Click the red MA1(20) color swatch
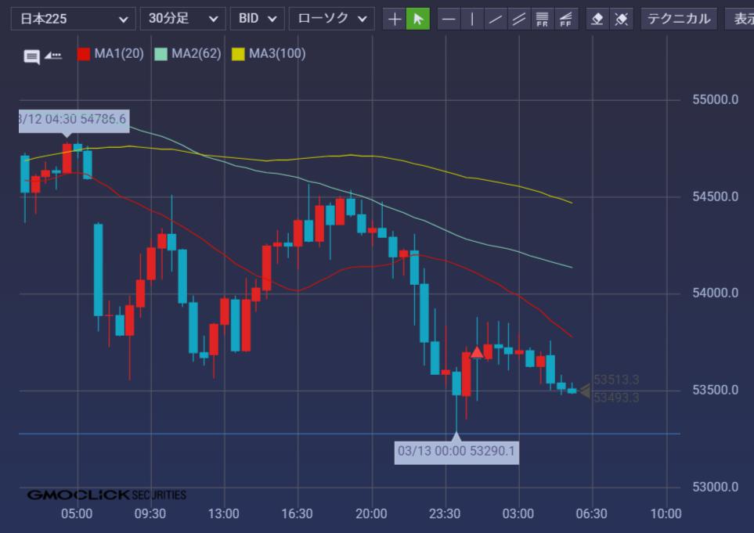 click(x=84, y=54)
